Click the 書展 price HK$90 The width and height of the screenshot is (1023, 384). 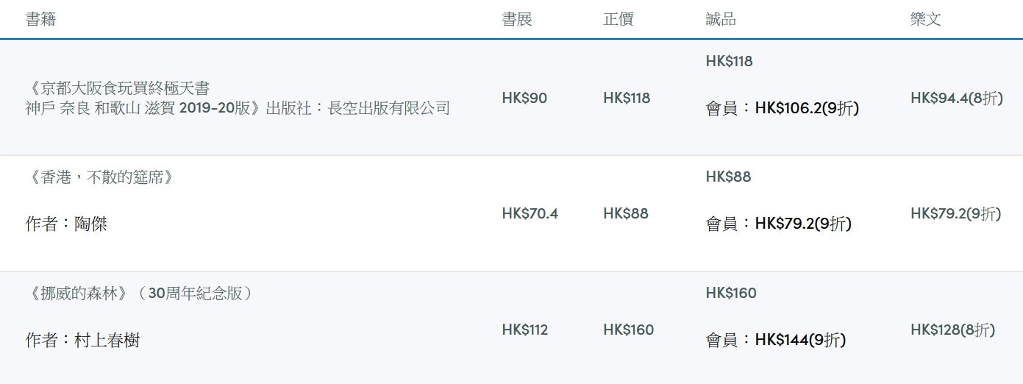[524, 98]
